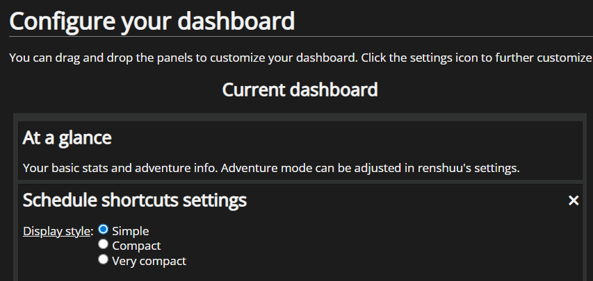The image size is (593, 281).
Task: Click blank area right of At a glance title
Action: click(x=348, y=137)
